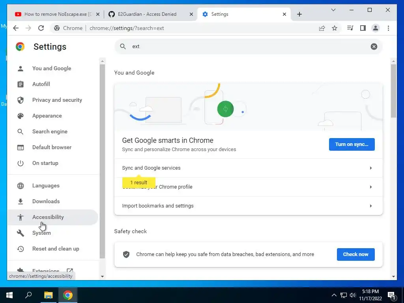Open Accessibility settings section
This screenshot has width=404, height=303.
53,217
